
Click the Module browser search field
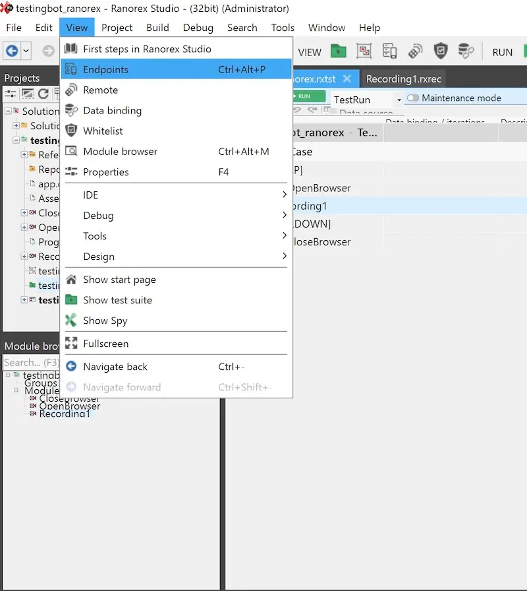(x=31, y=363)
